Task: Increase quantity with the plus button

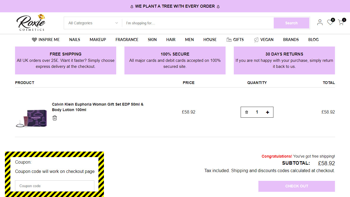Action: click(267, 112)
